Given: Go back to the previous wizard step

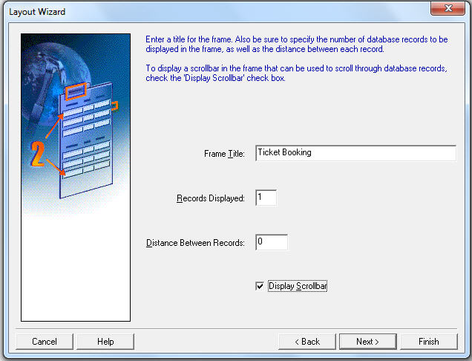Looking at the screenshot, I should [307, 342].
